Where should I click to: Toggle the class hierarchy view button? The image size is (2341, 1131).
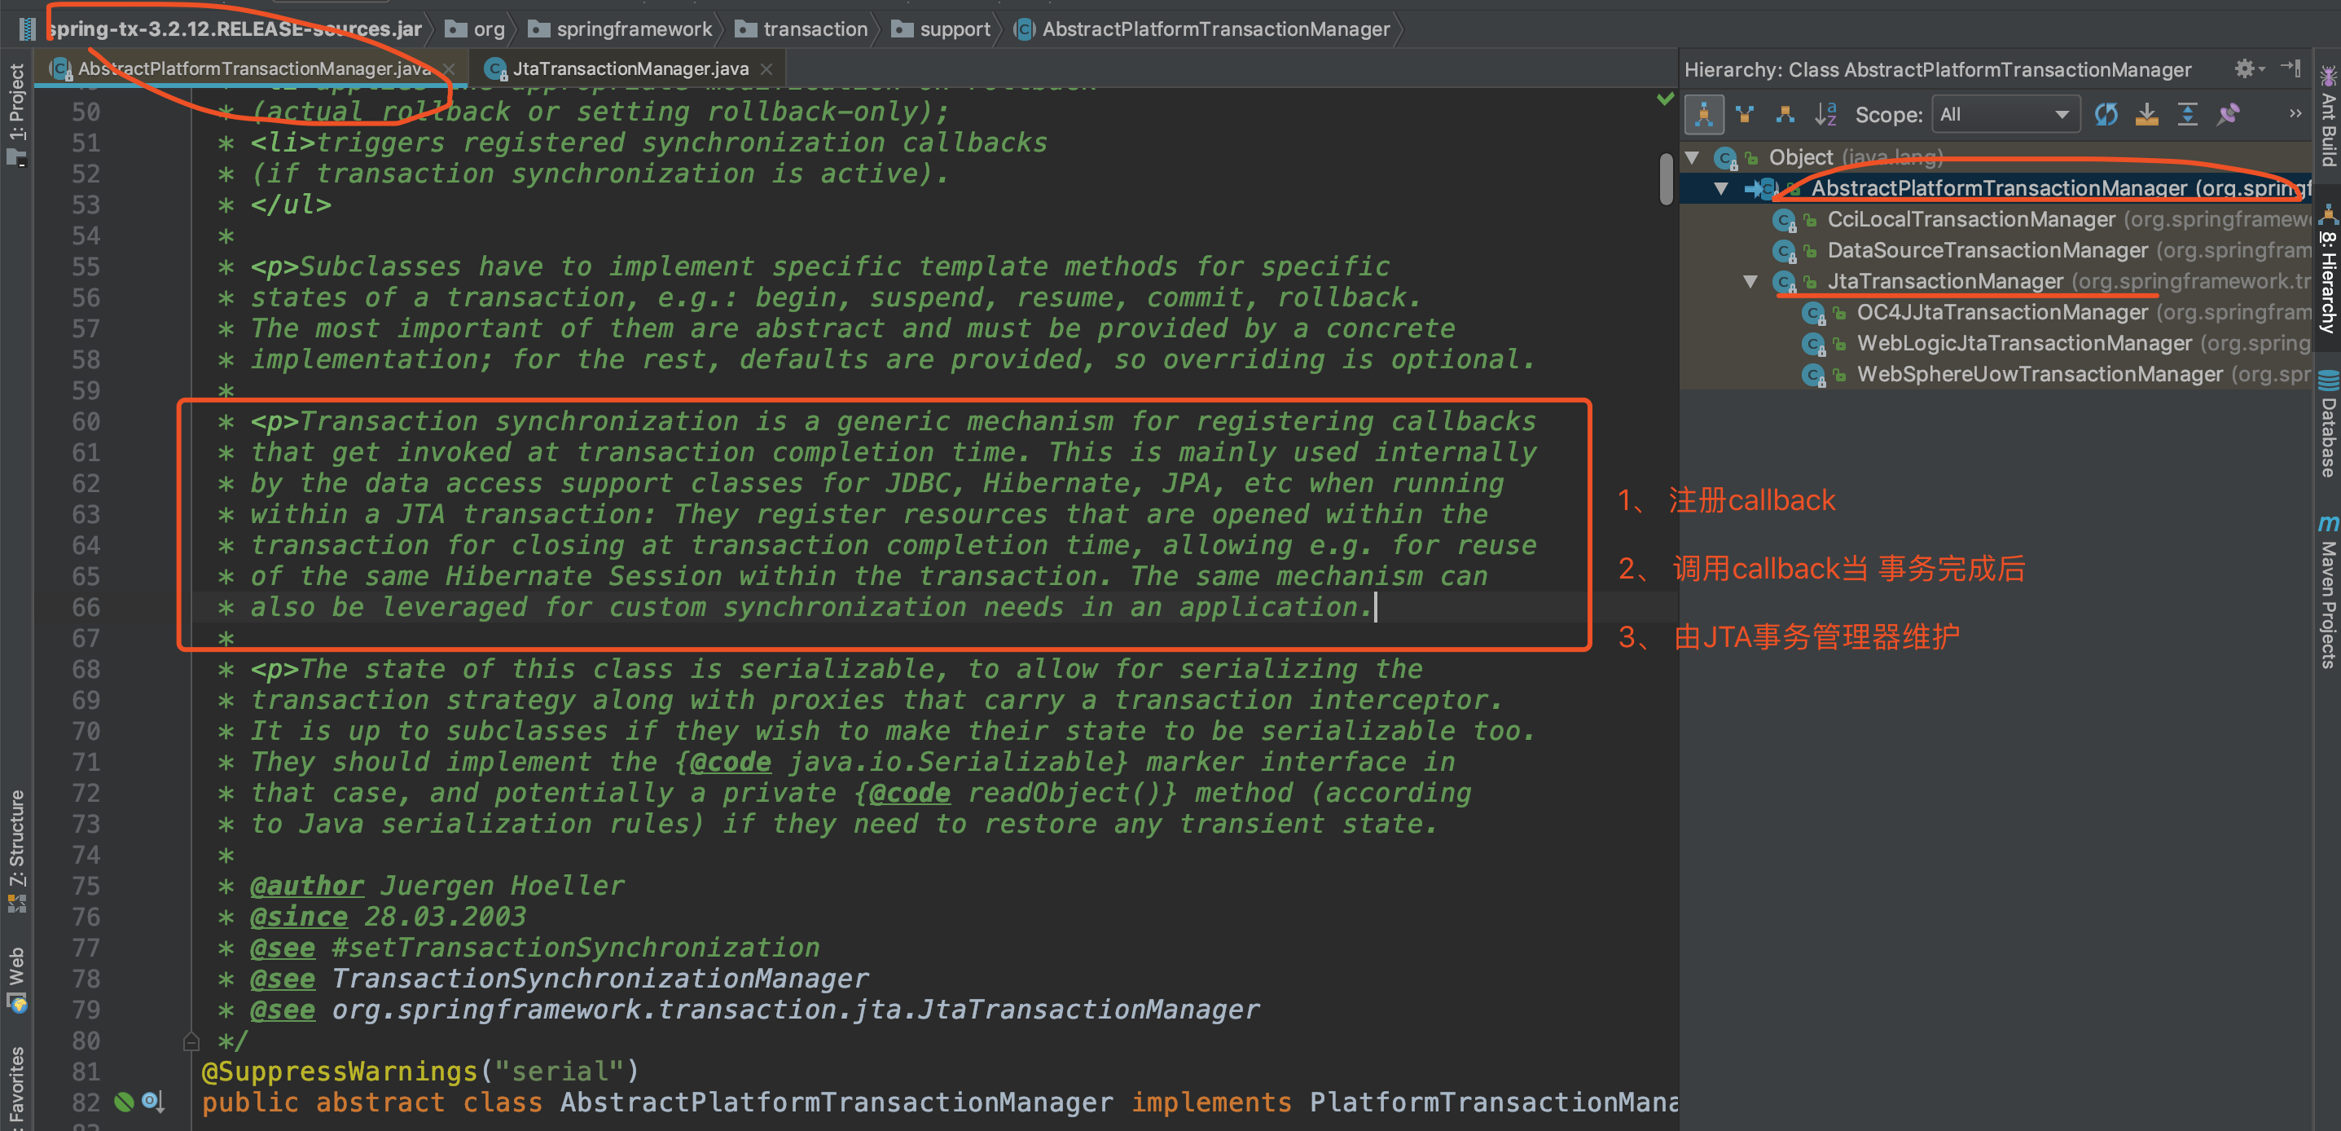point(1704,115)
